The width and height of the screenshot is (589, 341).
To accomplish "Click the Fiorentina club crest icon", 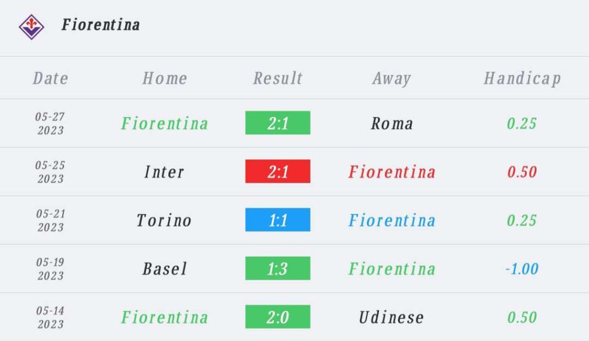I will [x=32, y=27].
